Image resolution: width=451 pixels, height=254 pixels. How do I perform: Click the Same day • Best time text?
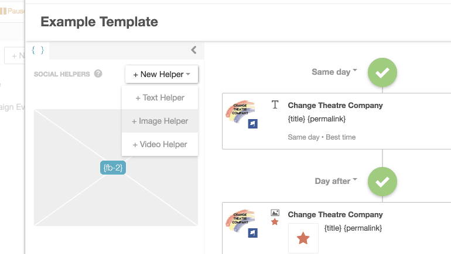[322, 137]
